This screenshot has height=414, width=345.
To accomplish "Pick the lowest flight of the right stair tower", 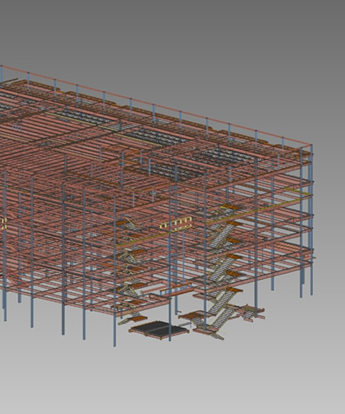I will coord(221,317).
